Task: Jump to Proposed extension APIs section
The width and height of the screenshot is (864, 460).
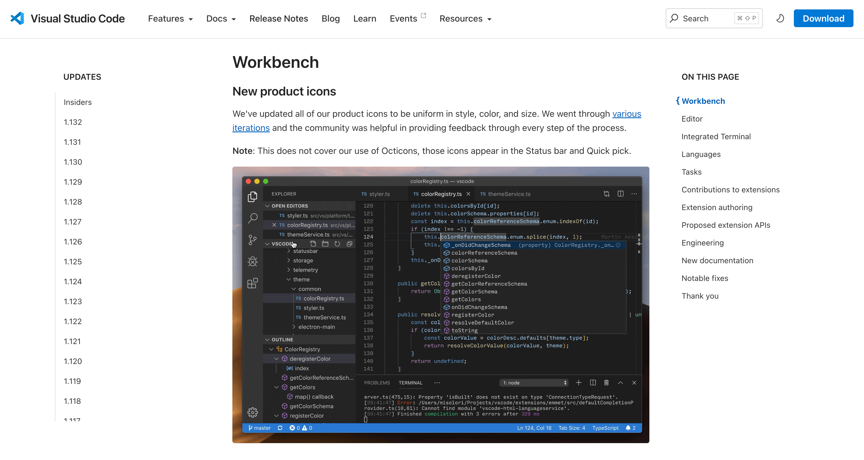Action: (x=725, y=225)
